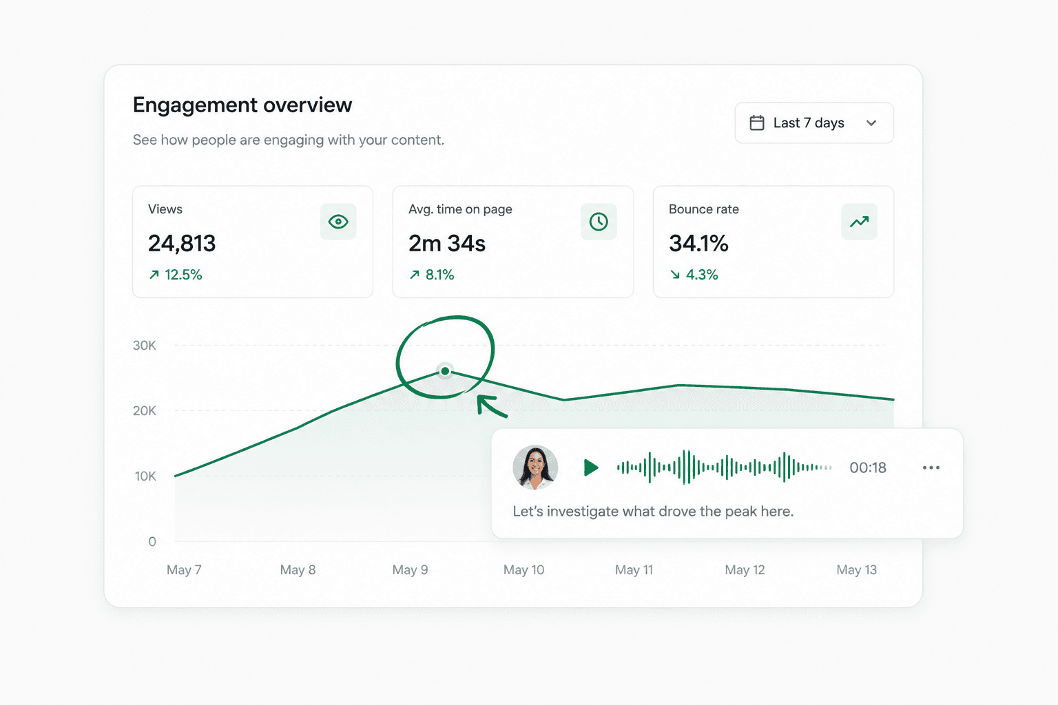Click the subtitle about engaging with content
This screenshot has width=1058, height=705.
[289, 140]
